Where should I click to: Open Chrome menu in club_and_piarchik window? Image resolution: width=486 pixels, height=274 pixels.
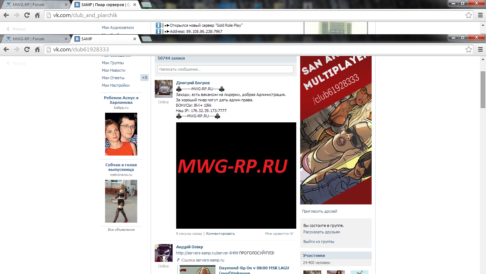coord(480,15)
